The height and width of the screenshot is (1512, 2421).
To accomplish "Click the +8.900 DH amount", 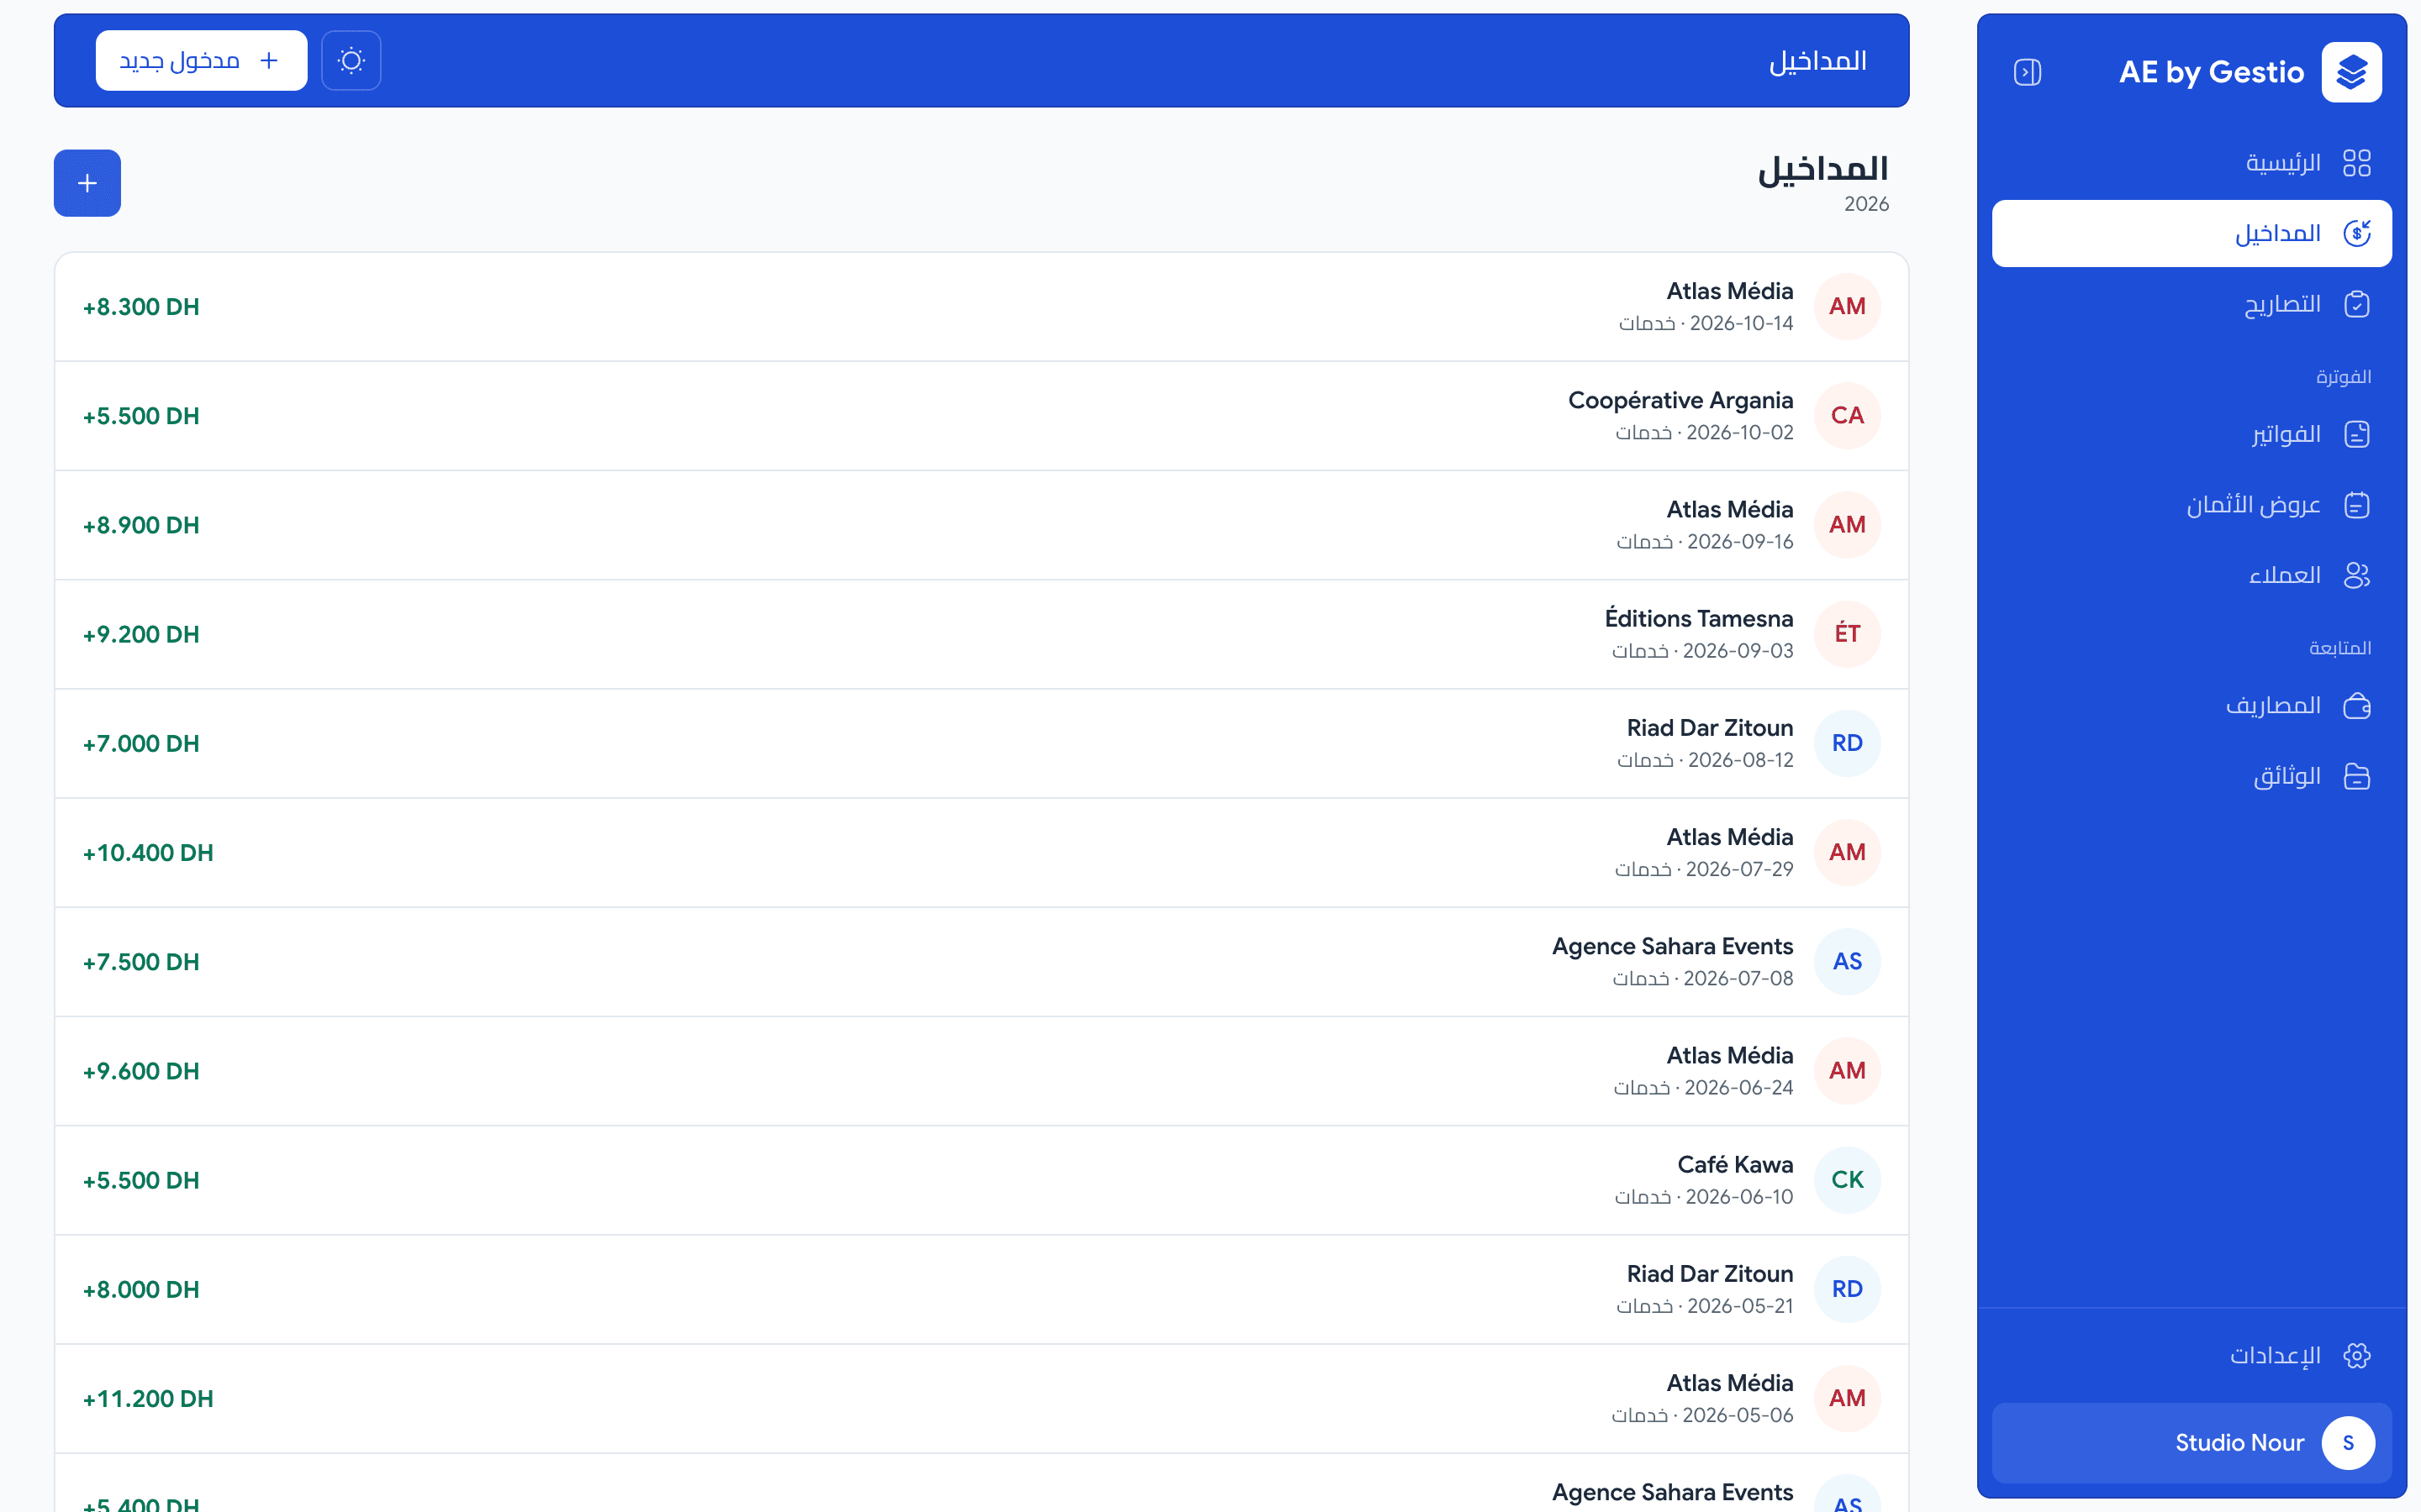I will (141, 525).
